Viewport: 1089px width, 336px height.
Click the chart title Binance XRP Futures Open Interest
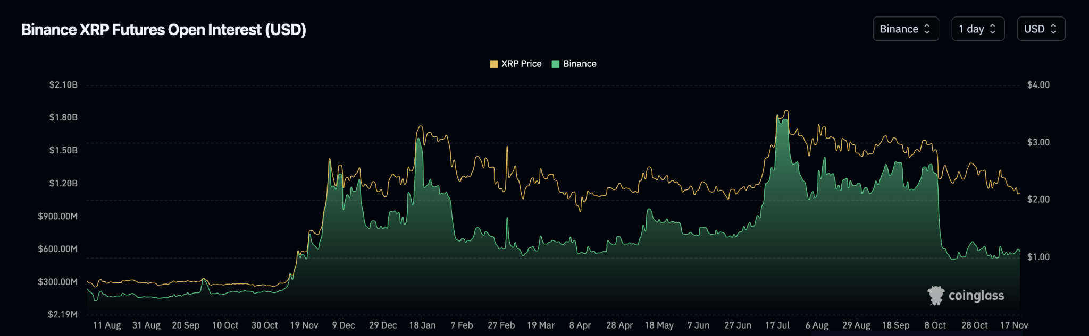point(164,30)
